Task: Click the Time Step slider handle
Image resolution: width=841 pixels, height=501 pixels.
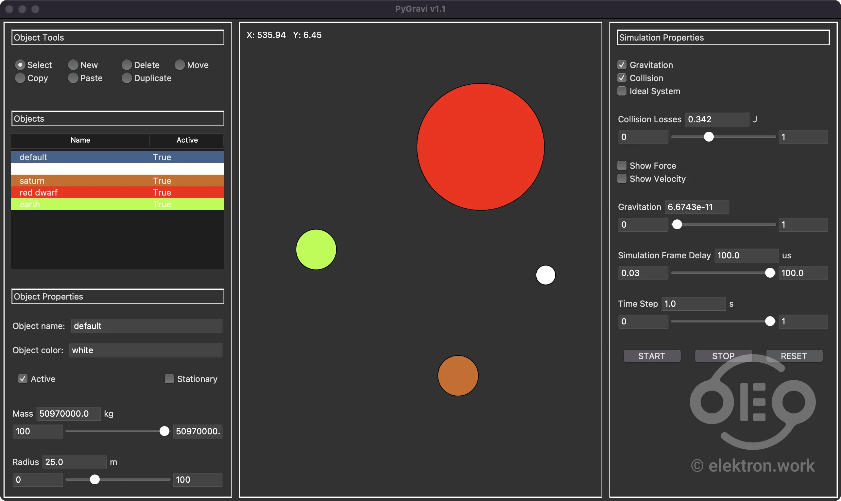Action: [x=770, y=321]
